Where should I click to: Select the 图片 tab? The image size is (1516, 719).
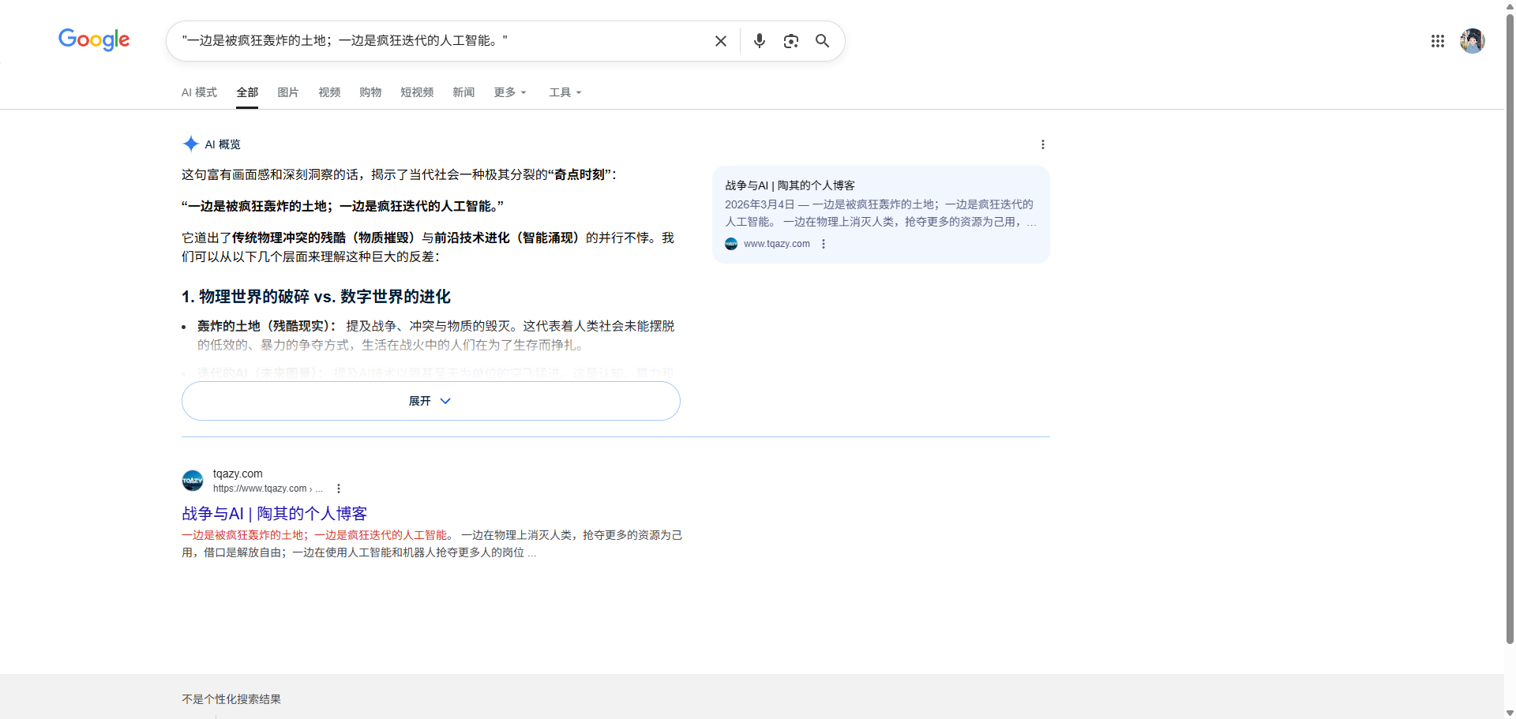pyautogui.click(x=288, y=92)
